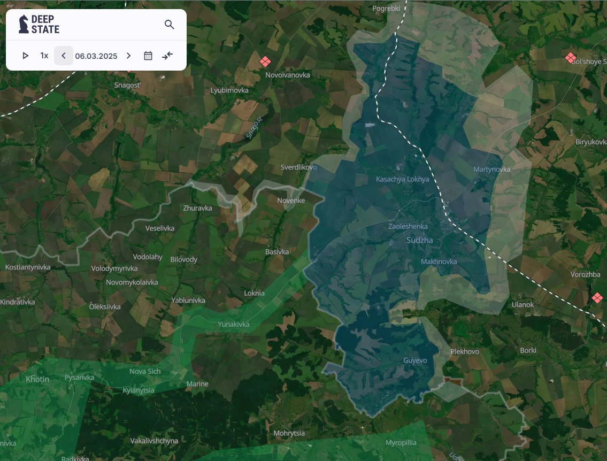
Task: Start timeline playback with the play button
Action: pos(26,56)
